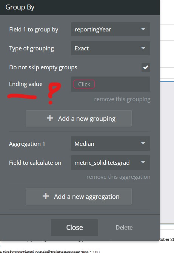Image resolution: width=174 pixels, height=253 pixels.
Task: Click the Group By panel title bar
Action: [x=80, y=8]
